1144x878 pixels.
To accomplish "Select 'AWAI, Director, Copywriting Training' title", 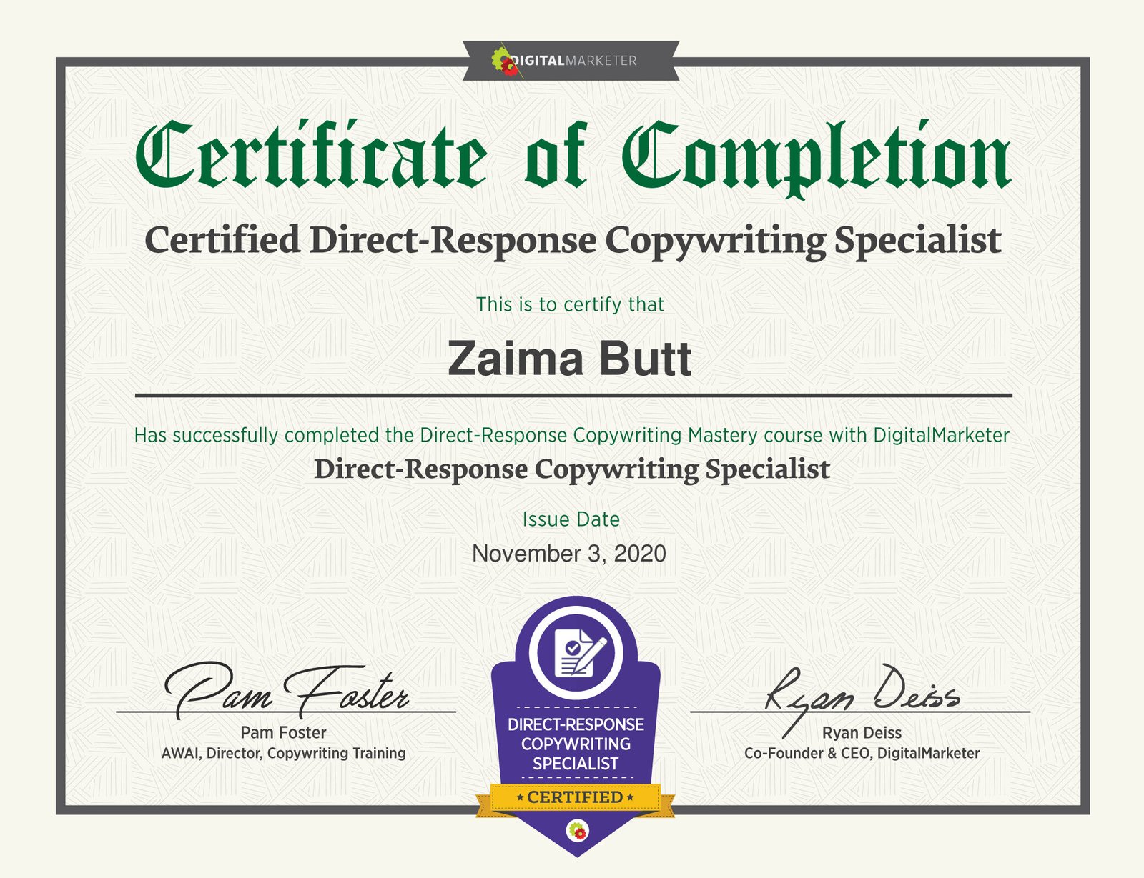I will [x=283, y=753].
